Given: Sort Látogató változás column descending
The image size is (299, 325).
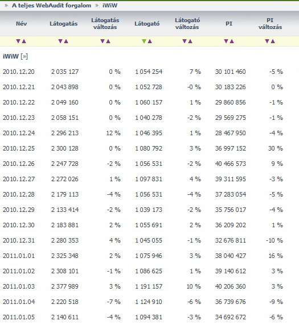Looking at the screenshot, I should point(185,41).
